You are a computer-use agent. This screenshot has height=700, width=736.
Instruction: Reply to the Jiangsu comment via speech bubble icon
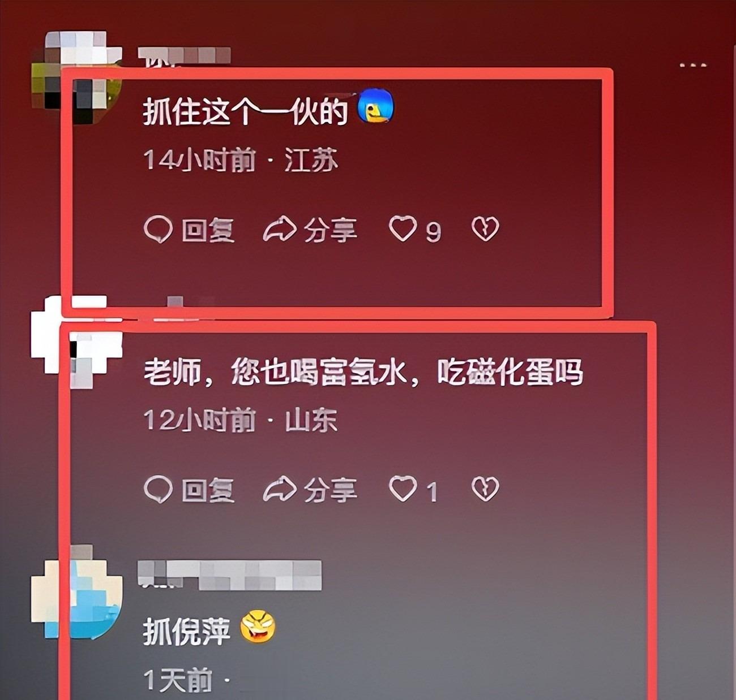[158, 230]
